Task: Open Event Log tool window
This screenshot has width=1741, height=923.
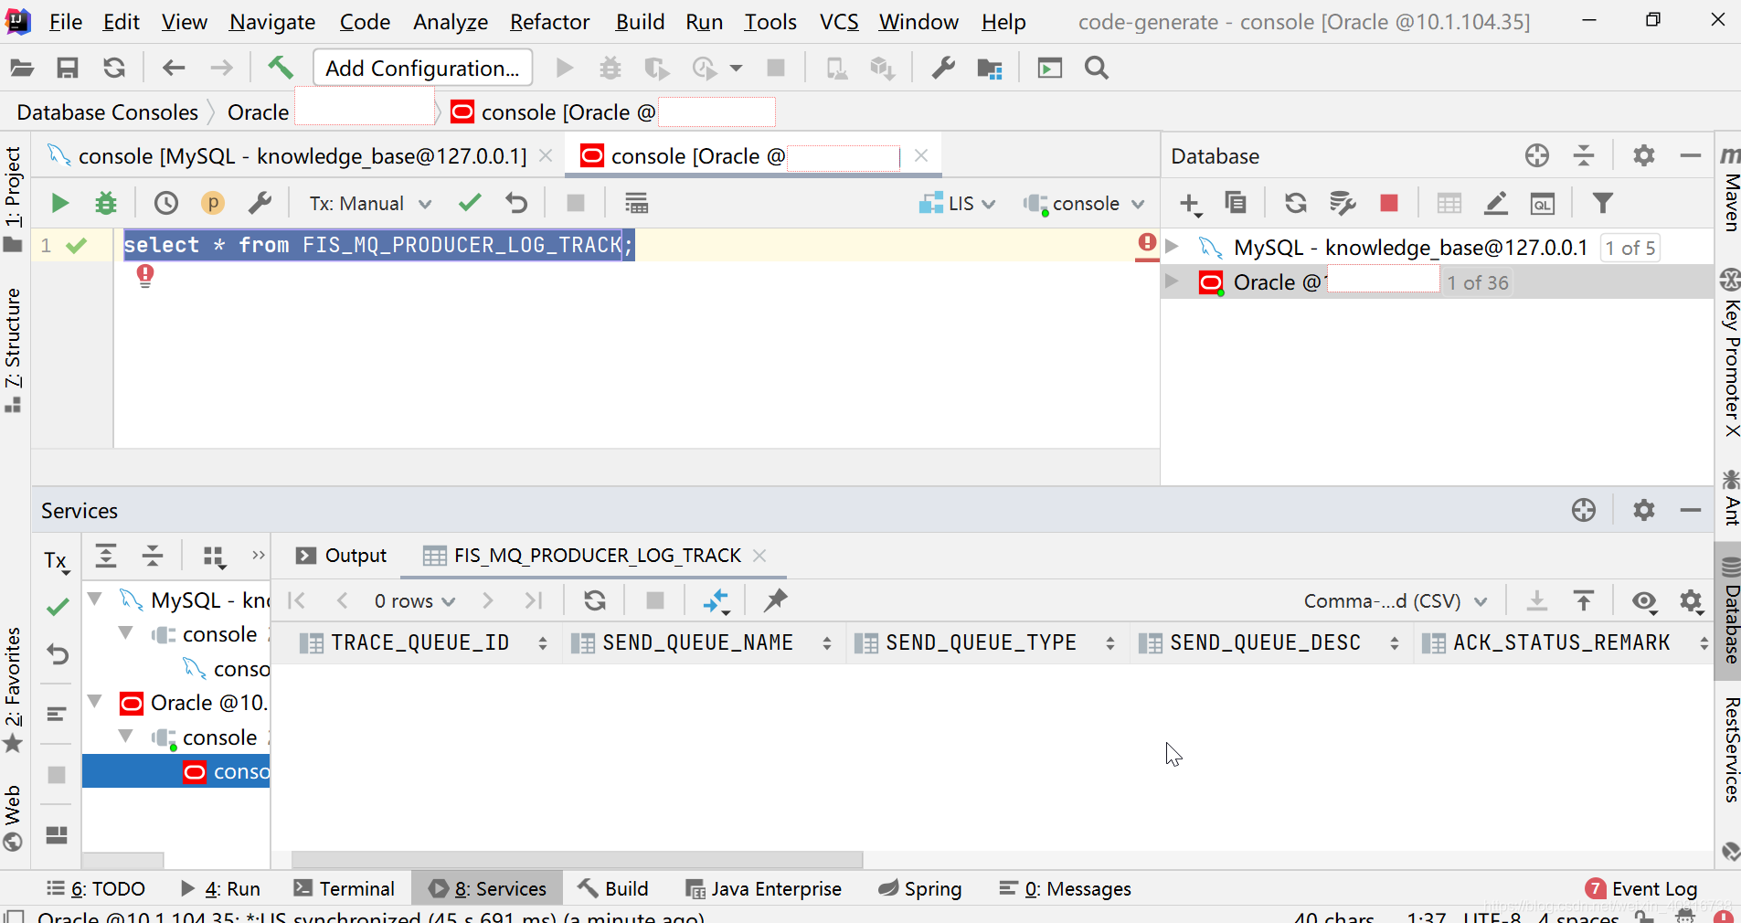Action: [x=1641, y=888]
